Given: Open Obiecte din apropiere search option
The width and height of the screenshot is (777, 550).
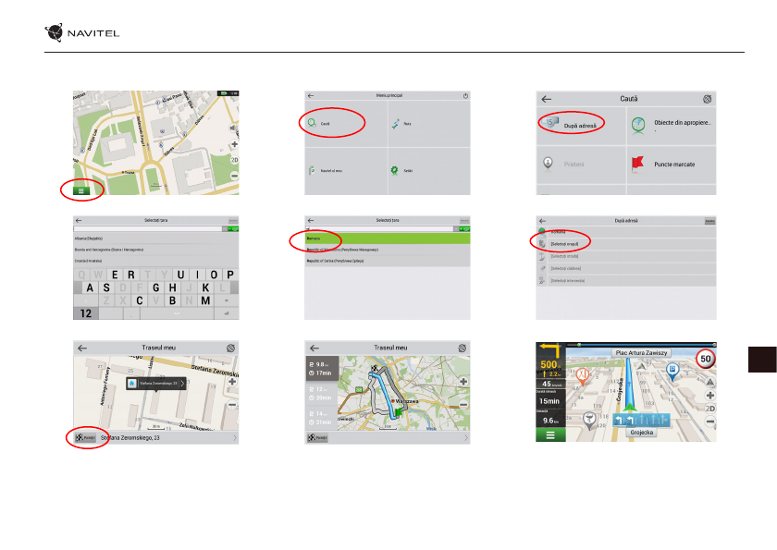Looking at the screenshot, I should click(638, 125).
